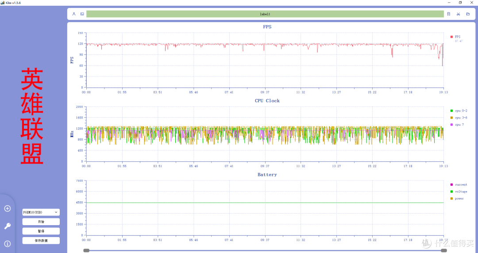Viewport: 478px width, 253px height.
Task: Toggle the cpu:7 legend entry
Action: (457, 125)
